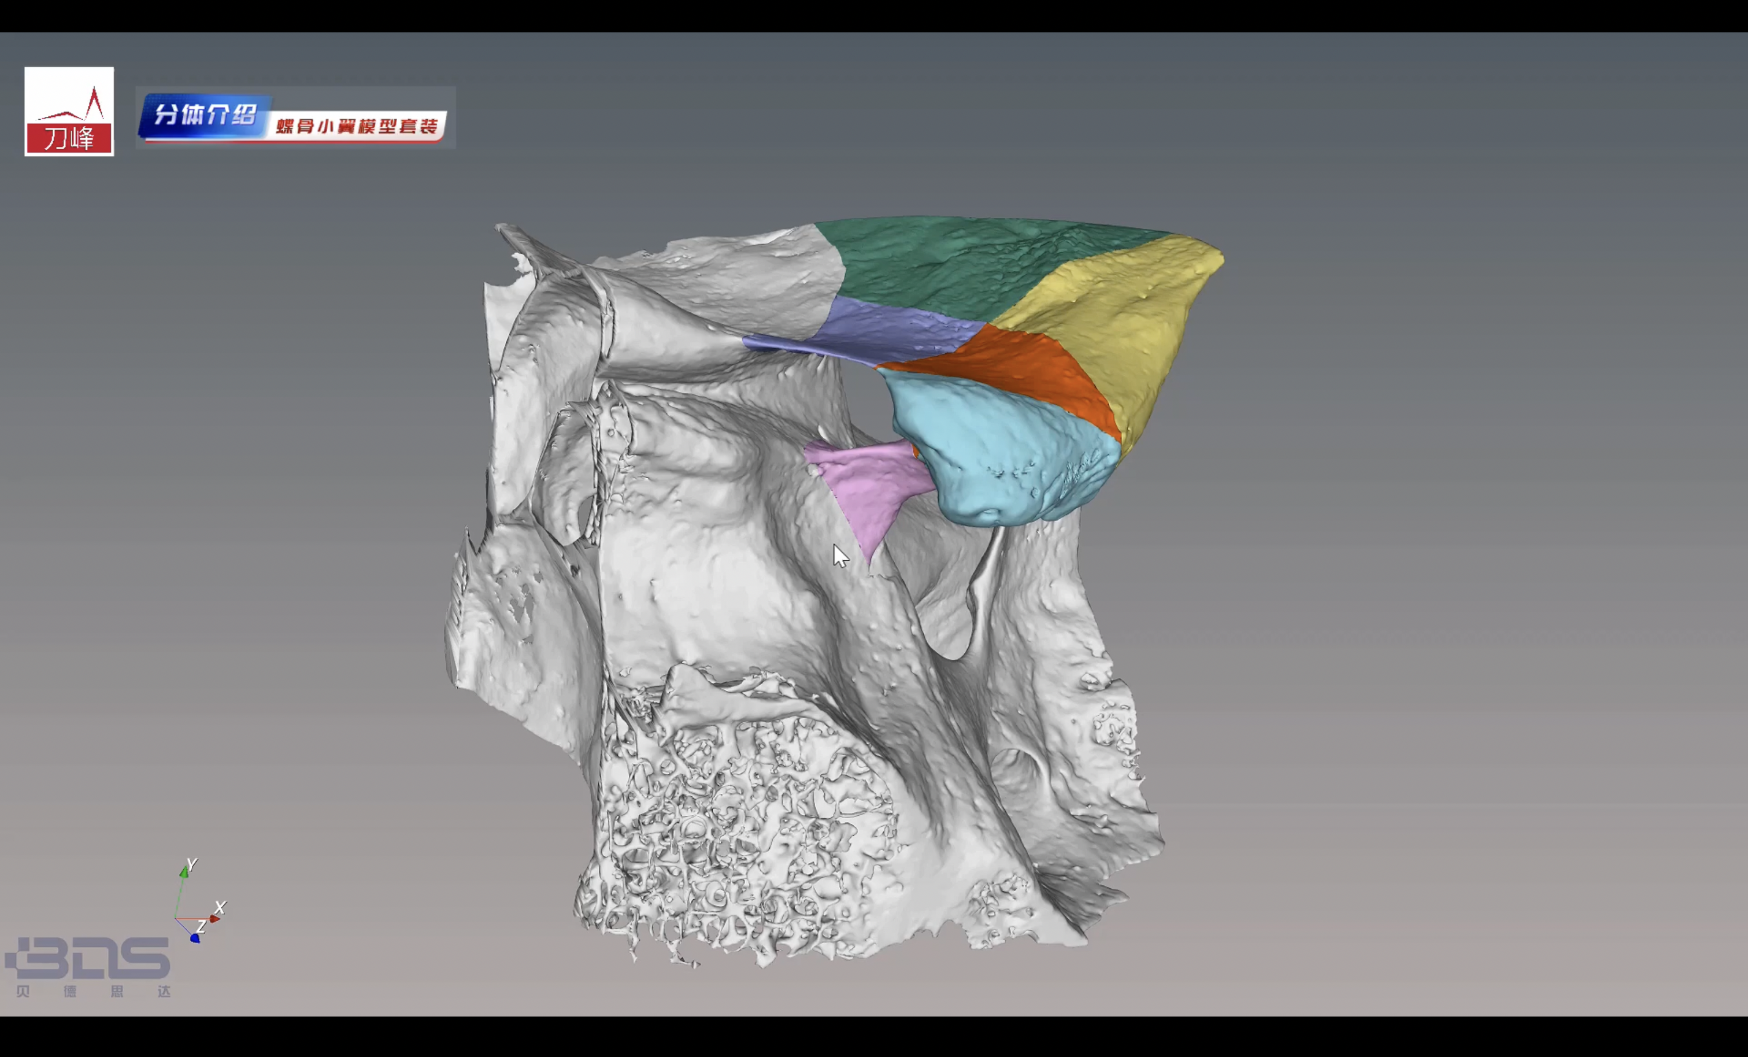Viewport: 1748px width, 1057px height.
Task: Click the red X axis arrow
Action: coord(215,919)
